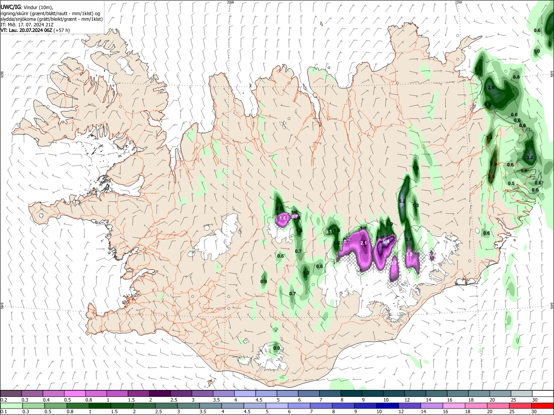
Task: Select the violet rain swatch labeled 14
Action: [x=432, y=405]
